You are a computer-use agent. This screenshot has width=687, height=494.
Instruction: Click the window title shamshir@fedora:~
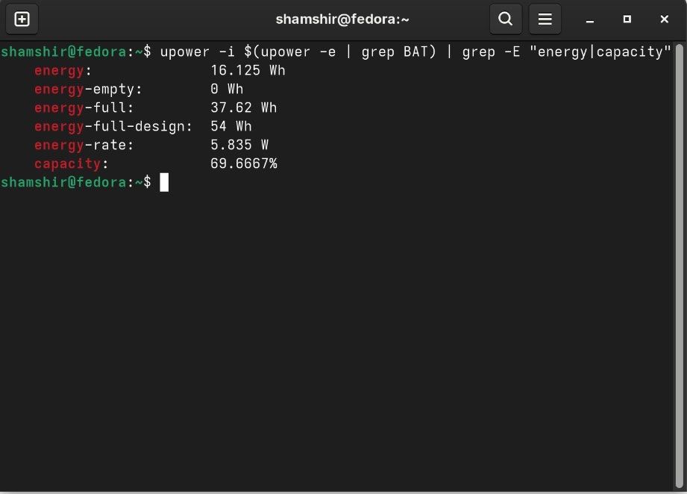pos(342,19)
